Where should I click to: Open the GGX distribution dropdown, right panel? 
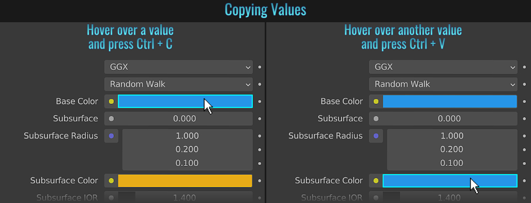pyautogui.click(x=443, y=67)
